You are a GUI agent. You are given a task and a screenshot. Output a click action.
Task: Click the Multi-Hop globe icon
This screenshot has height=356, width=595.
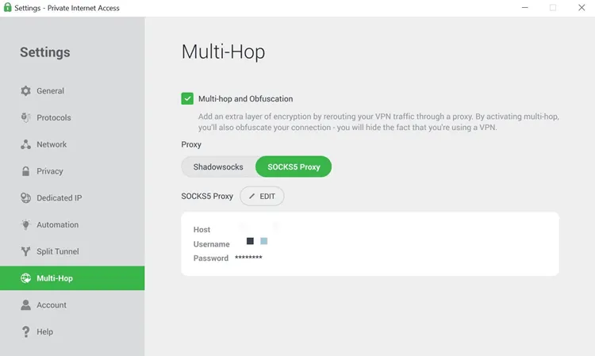(x=25, y=278)
